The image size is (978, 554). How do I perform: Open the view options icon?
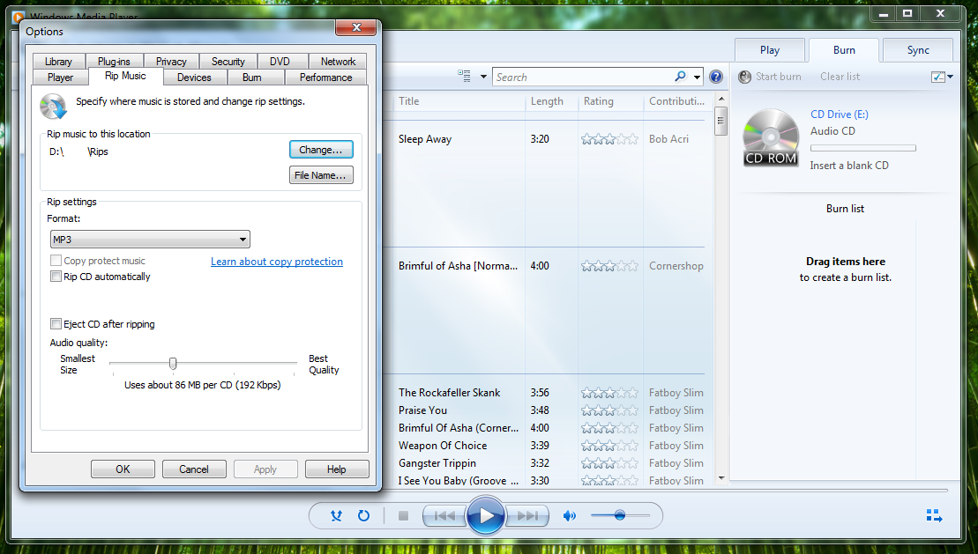point(464,76)
